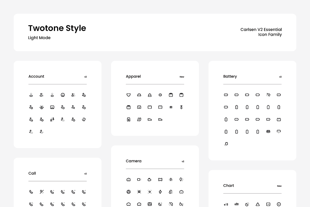
Task: Select the pie chart icon in Chart
Action: (247, 204)
